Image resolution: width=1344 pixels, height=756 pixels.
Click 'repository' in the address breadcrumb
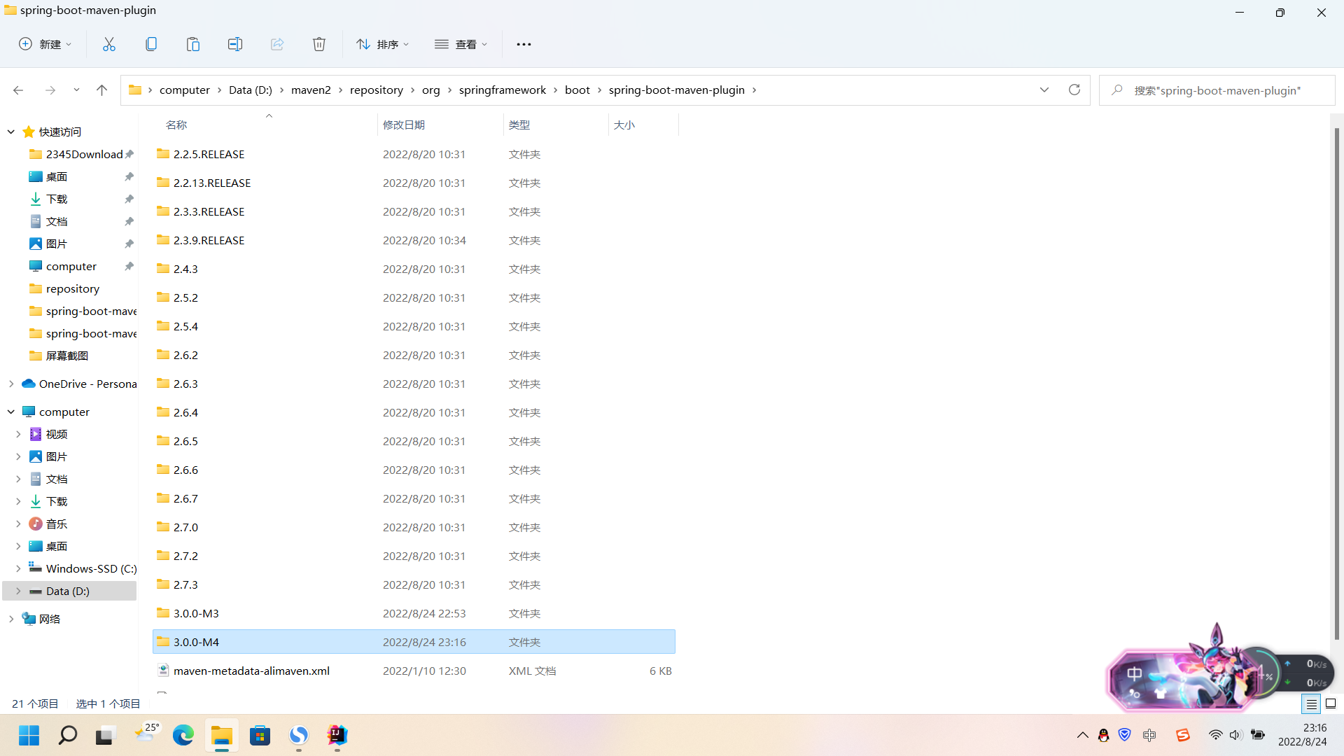(377, 90)
